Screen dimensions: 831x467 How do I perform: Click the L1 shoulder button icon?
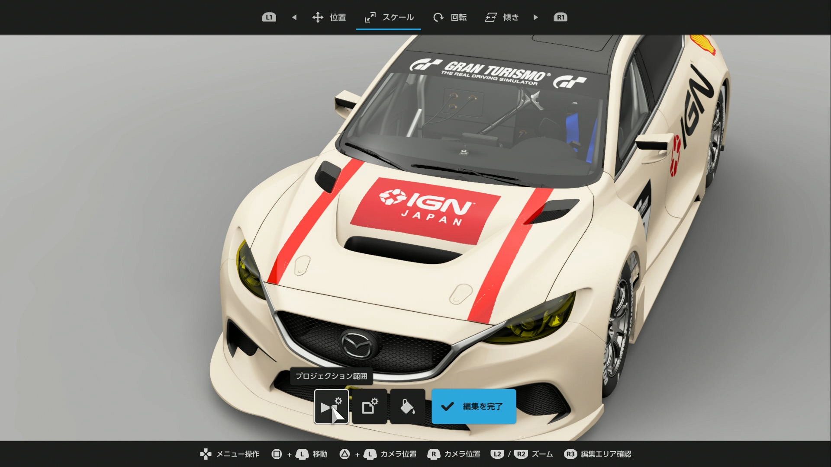(x=269, y=17)
